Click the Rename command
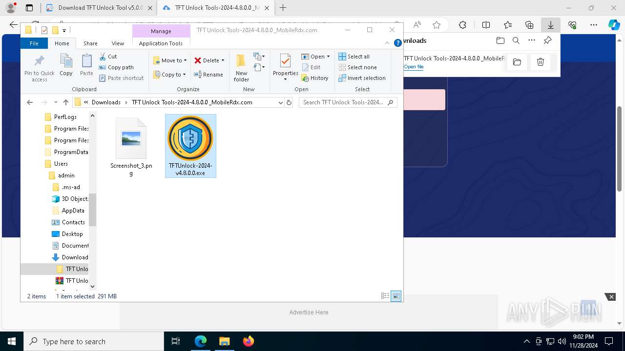 point(208,75)
